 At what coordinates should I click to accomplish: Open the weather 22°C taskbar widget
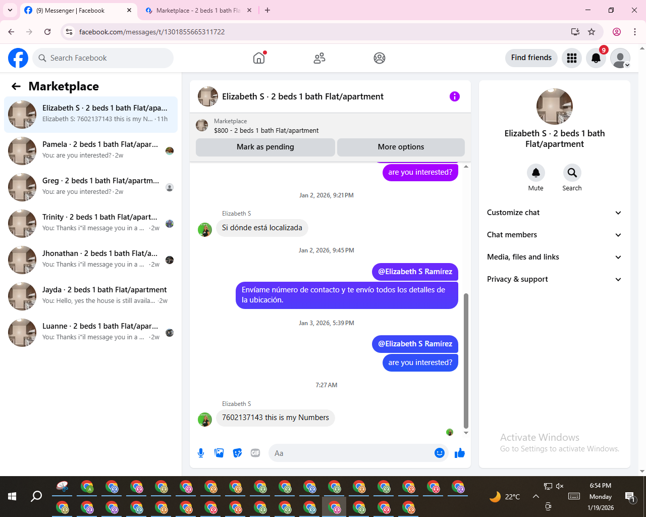(x=505, y=497)
